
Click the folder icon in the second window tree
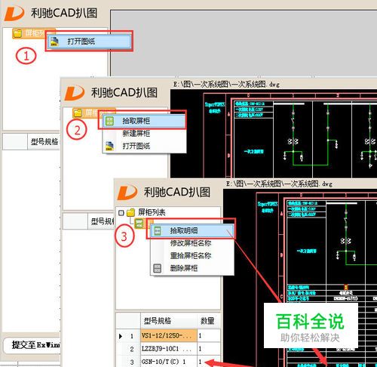(x=78, y=113)
